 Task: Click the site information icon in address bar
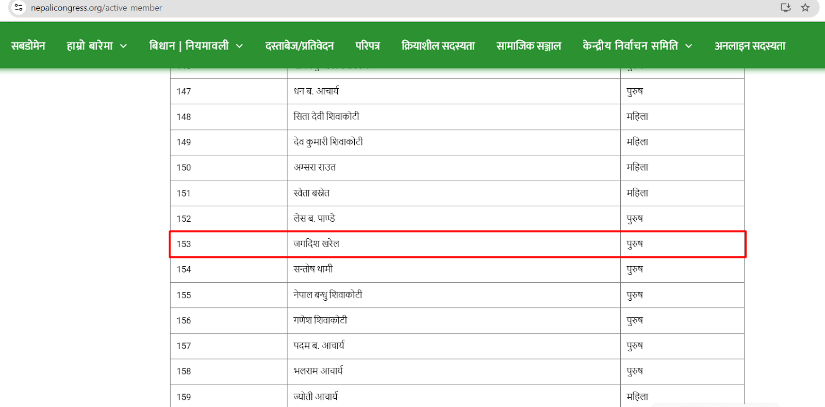(x=19, y=8)
